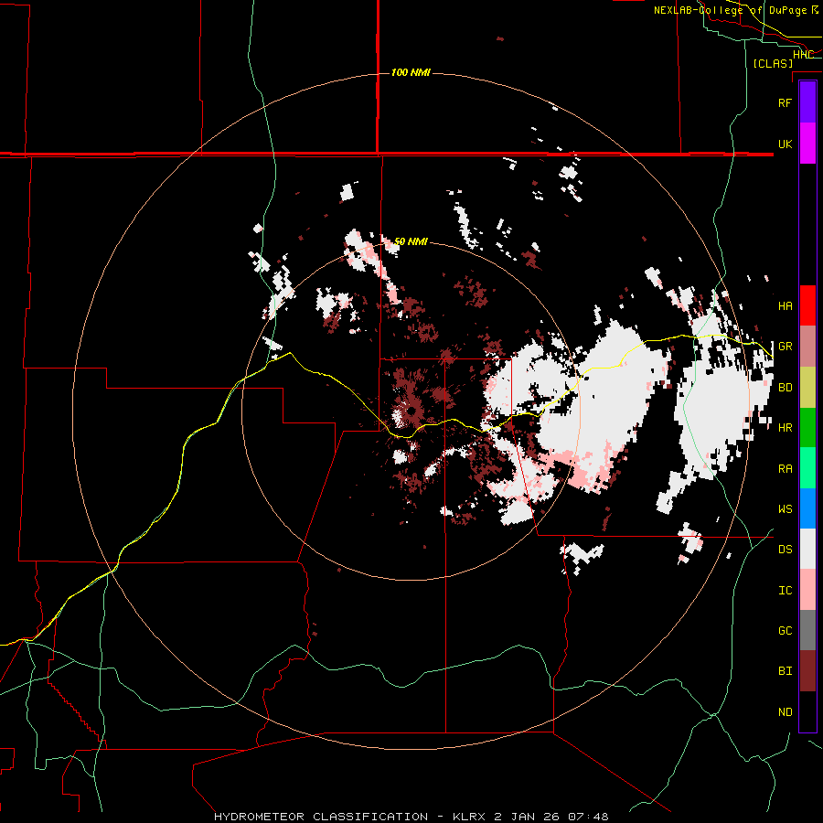Screen dimensions: 823x823
Task: Click the RF purple legend swatch
Action: (x=807, y=102)
